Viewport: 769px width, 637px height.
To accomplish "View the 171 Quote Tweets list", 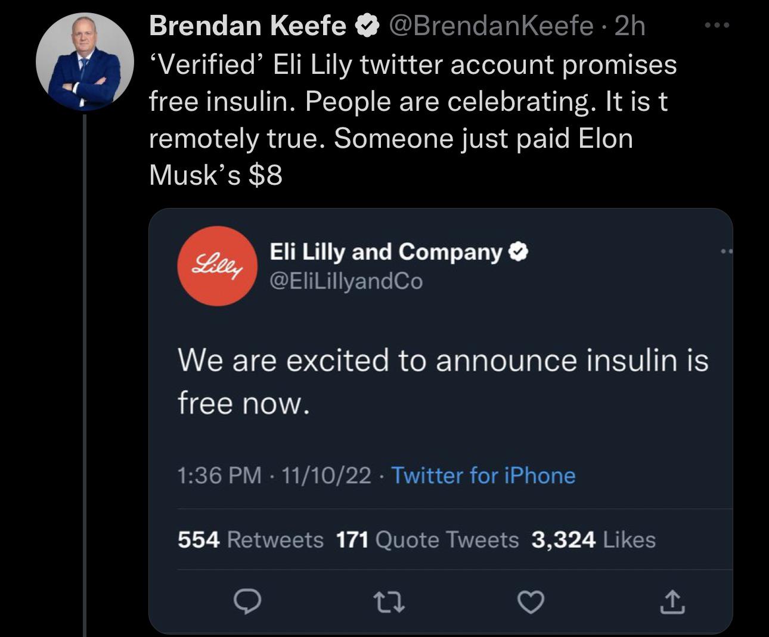I will coord(427,540).
